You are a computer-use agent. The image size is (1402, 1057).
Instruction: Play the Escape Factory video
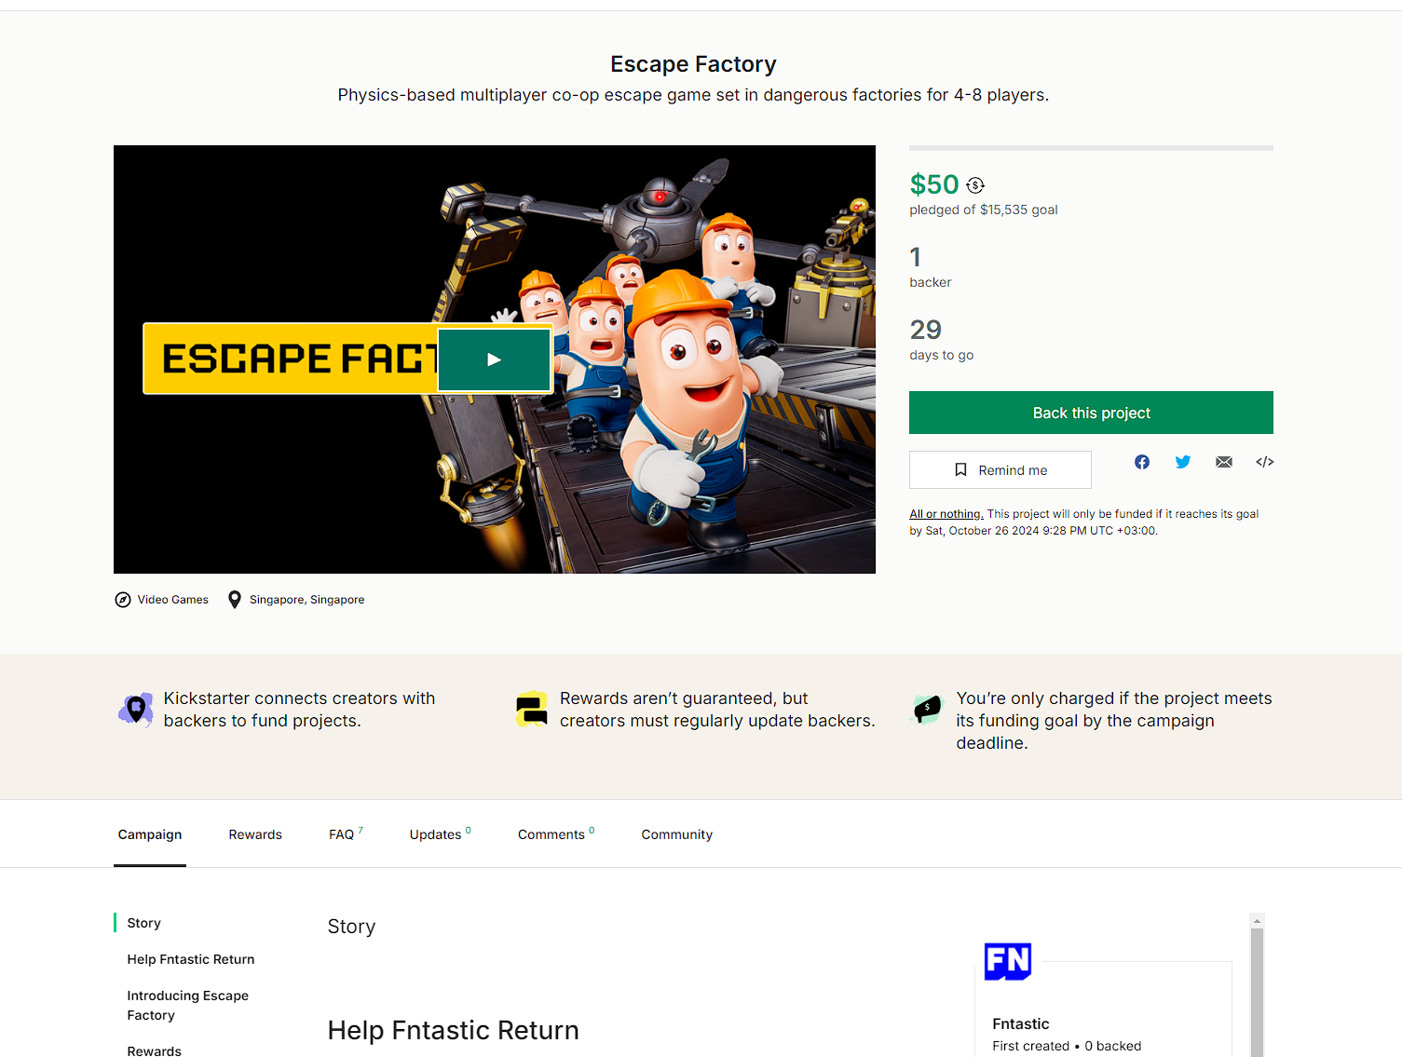coord(494,359)
